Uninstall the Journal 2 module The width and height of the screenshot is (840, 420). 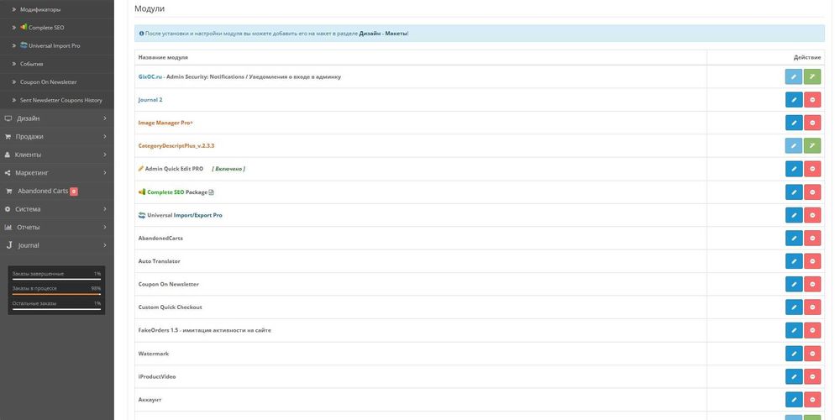click(812, 100)
